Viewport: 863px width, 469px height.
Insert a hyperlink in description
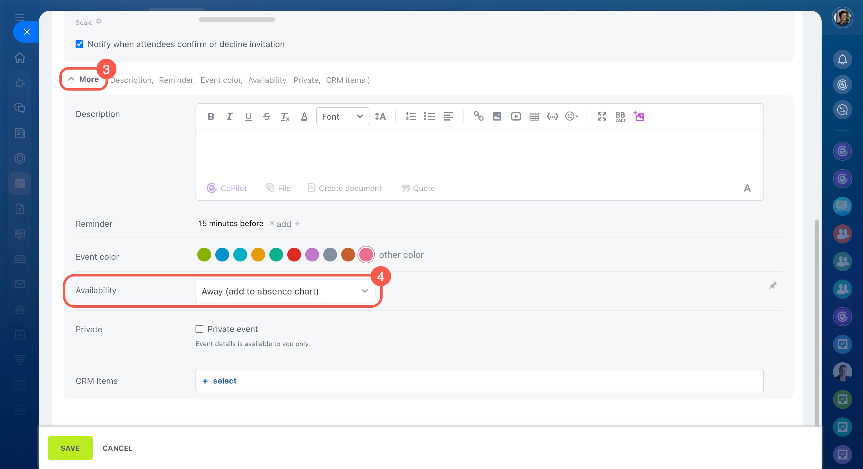point(478,116)
